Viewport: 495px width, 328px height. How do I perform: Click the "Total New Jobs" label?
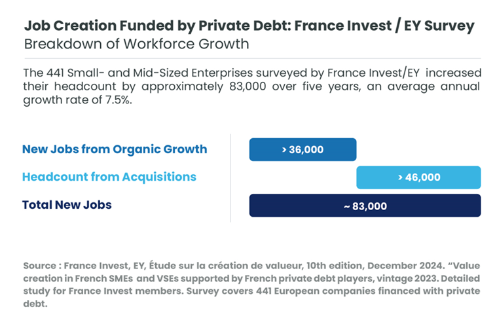click(67, 205)
